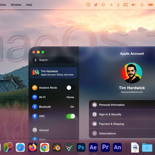Open the Window menu
The height and width of the screenshot is (155, 155).
(16, 5)
